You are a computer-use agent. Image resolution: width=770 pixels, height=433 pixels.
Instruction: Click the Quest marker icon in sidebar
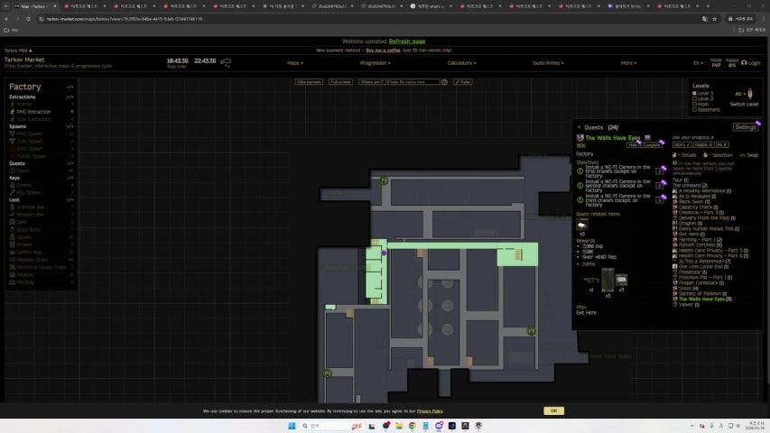point(13,170)
